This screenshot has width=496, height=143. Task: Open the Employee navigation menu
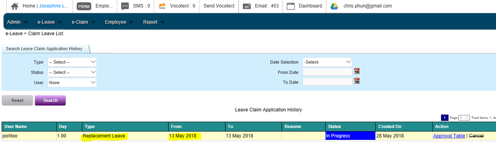[x=119, y=22]
